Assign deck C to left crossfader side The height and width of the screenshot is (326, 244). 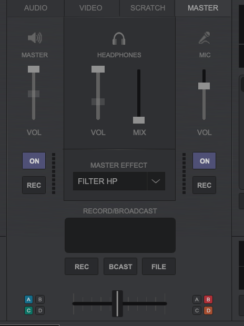tap(28, 310)
